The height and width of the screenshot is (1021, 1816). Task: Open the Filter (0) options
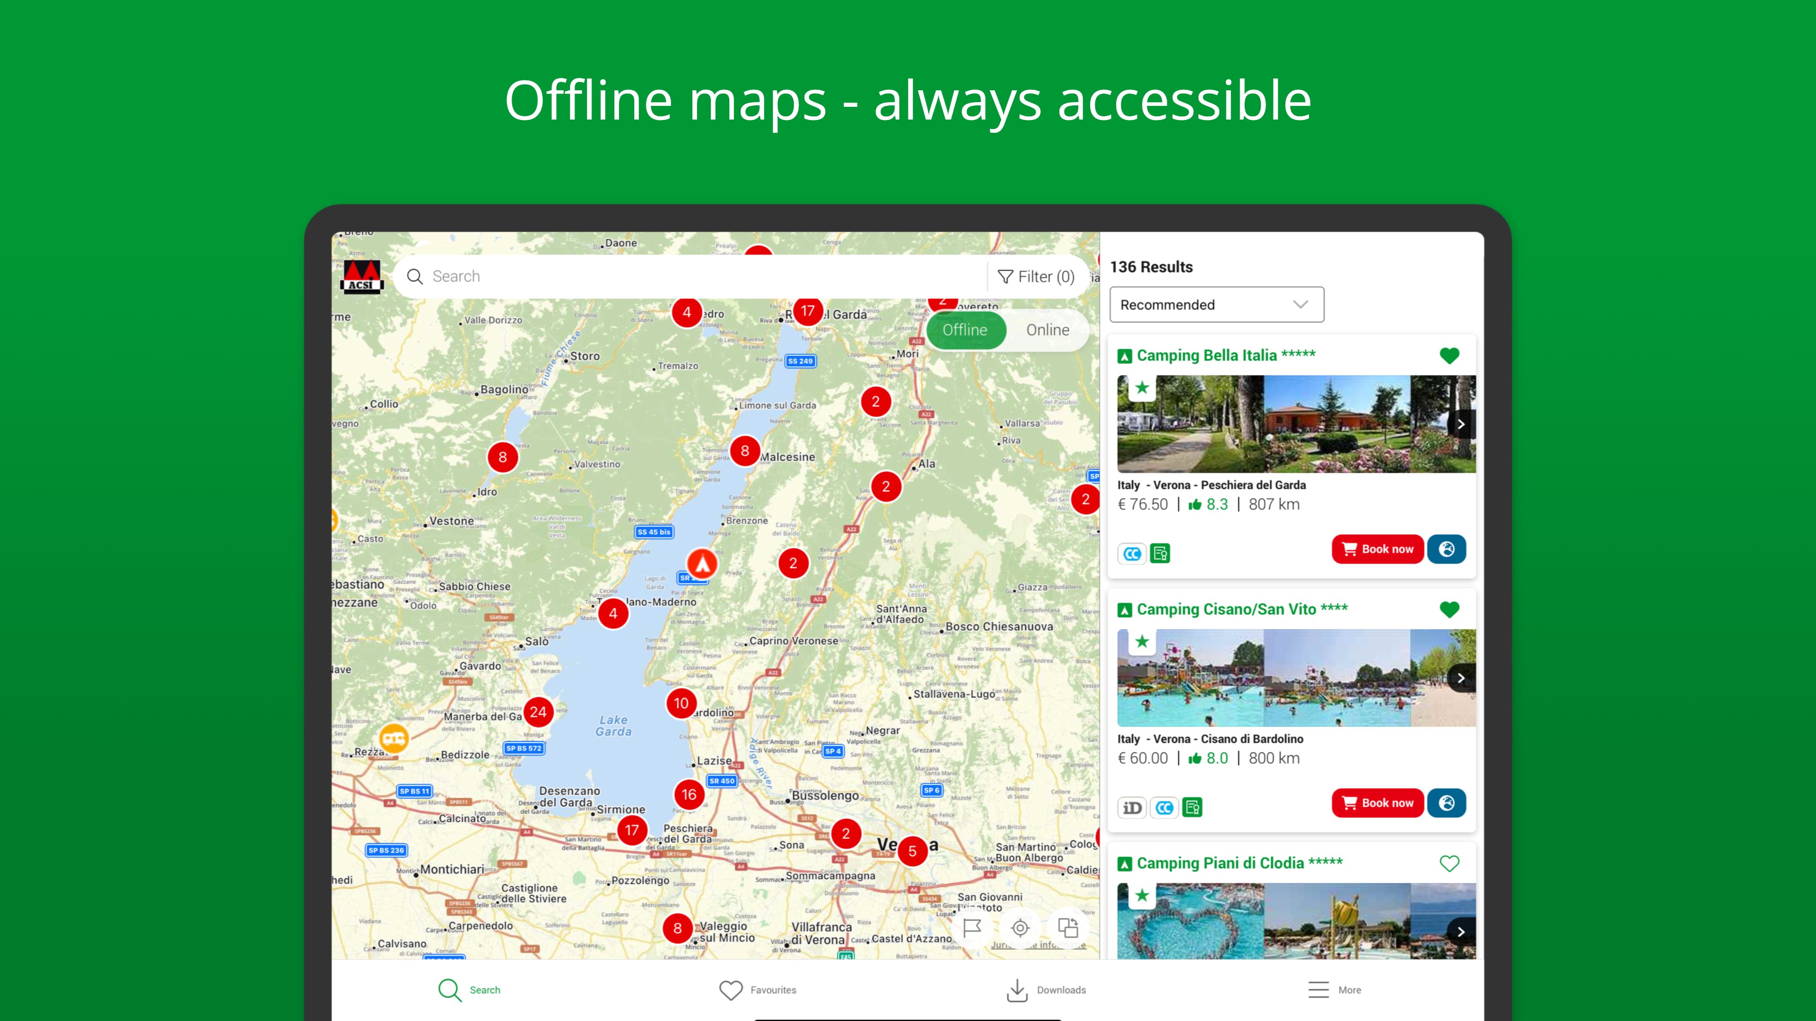point(1036,277)
